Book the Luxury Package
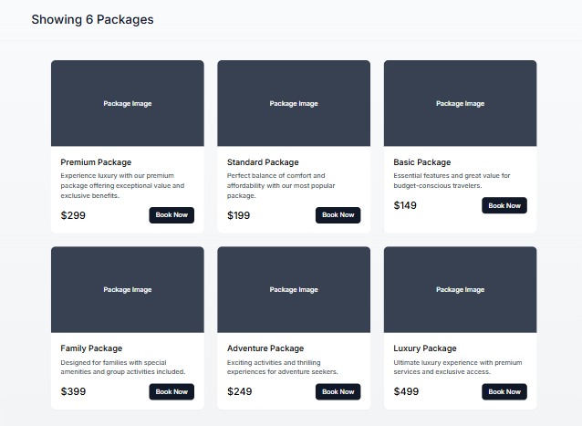 (x=504, y=391)
